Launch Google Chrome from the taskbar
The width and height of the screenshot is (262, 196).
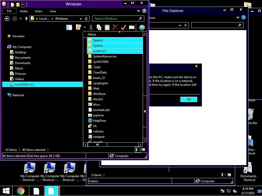pyautogui.click(x=21, y=191)
